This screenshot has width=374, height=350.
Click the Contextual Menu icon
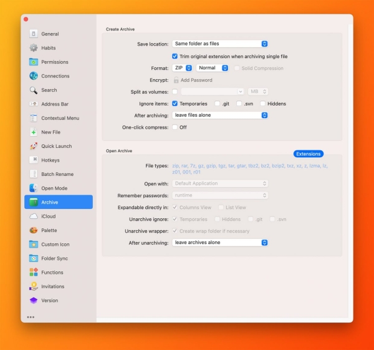tap(34, 118)
